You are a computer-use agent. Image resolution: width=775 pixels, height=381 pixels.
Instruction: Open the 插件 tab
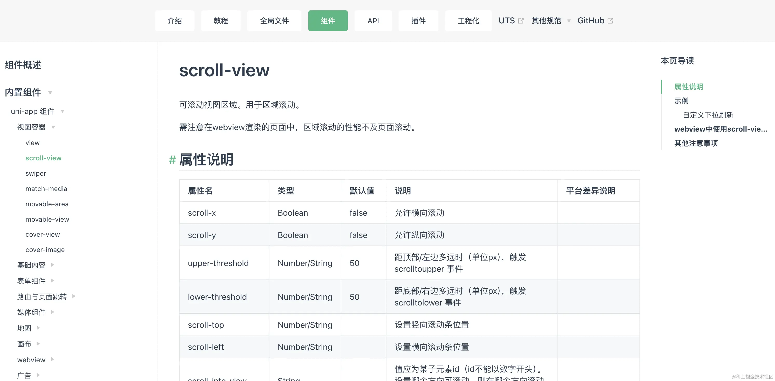click(x=418, y=21)
